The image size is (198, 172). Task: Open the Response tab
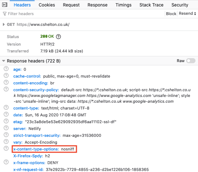[x=97, y=5]
